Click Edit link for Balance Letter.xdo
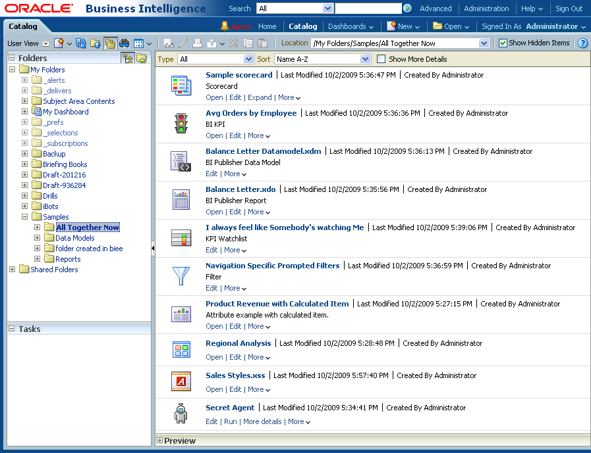 [x=235, y=212]
